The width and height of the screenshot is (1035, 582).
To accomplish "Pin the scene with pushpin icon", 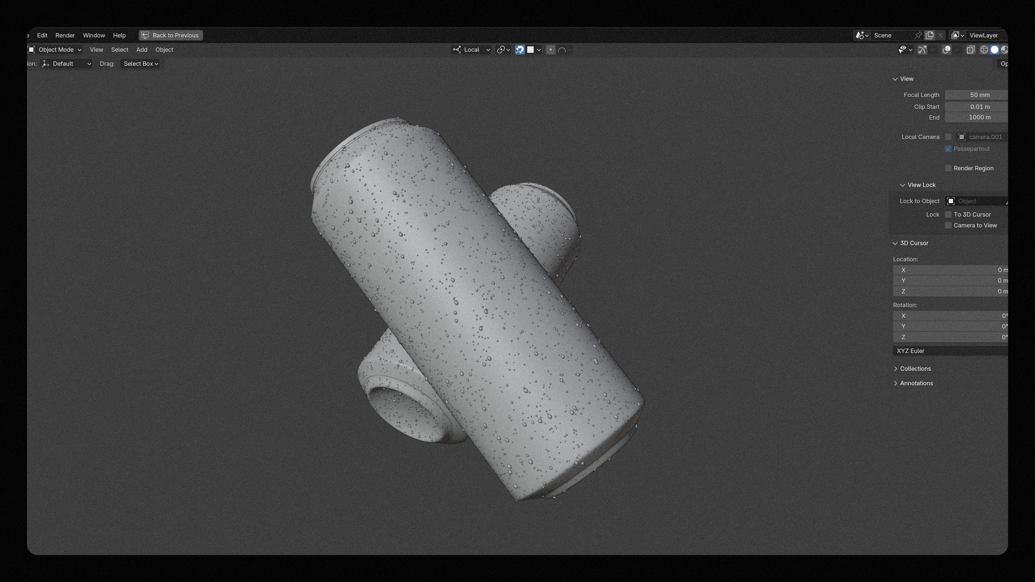I will point(918,35).
